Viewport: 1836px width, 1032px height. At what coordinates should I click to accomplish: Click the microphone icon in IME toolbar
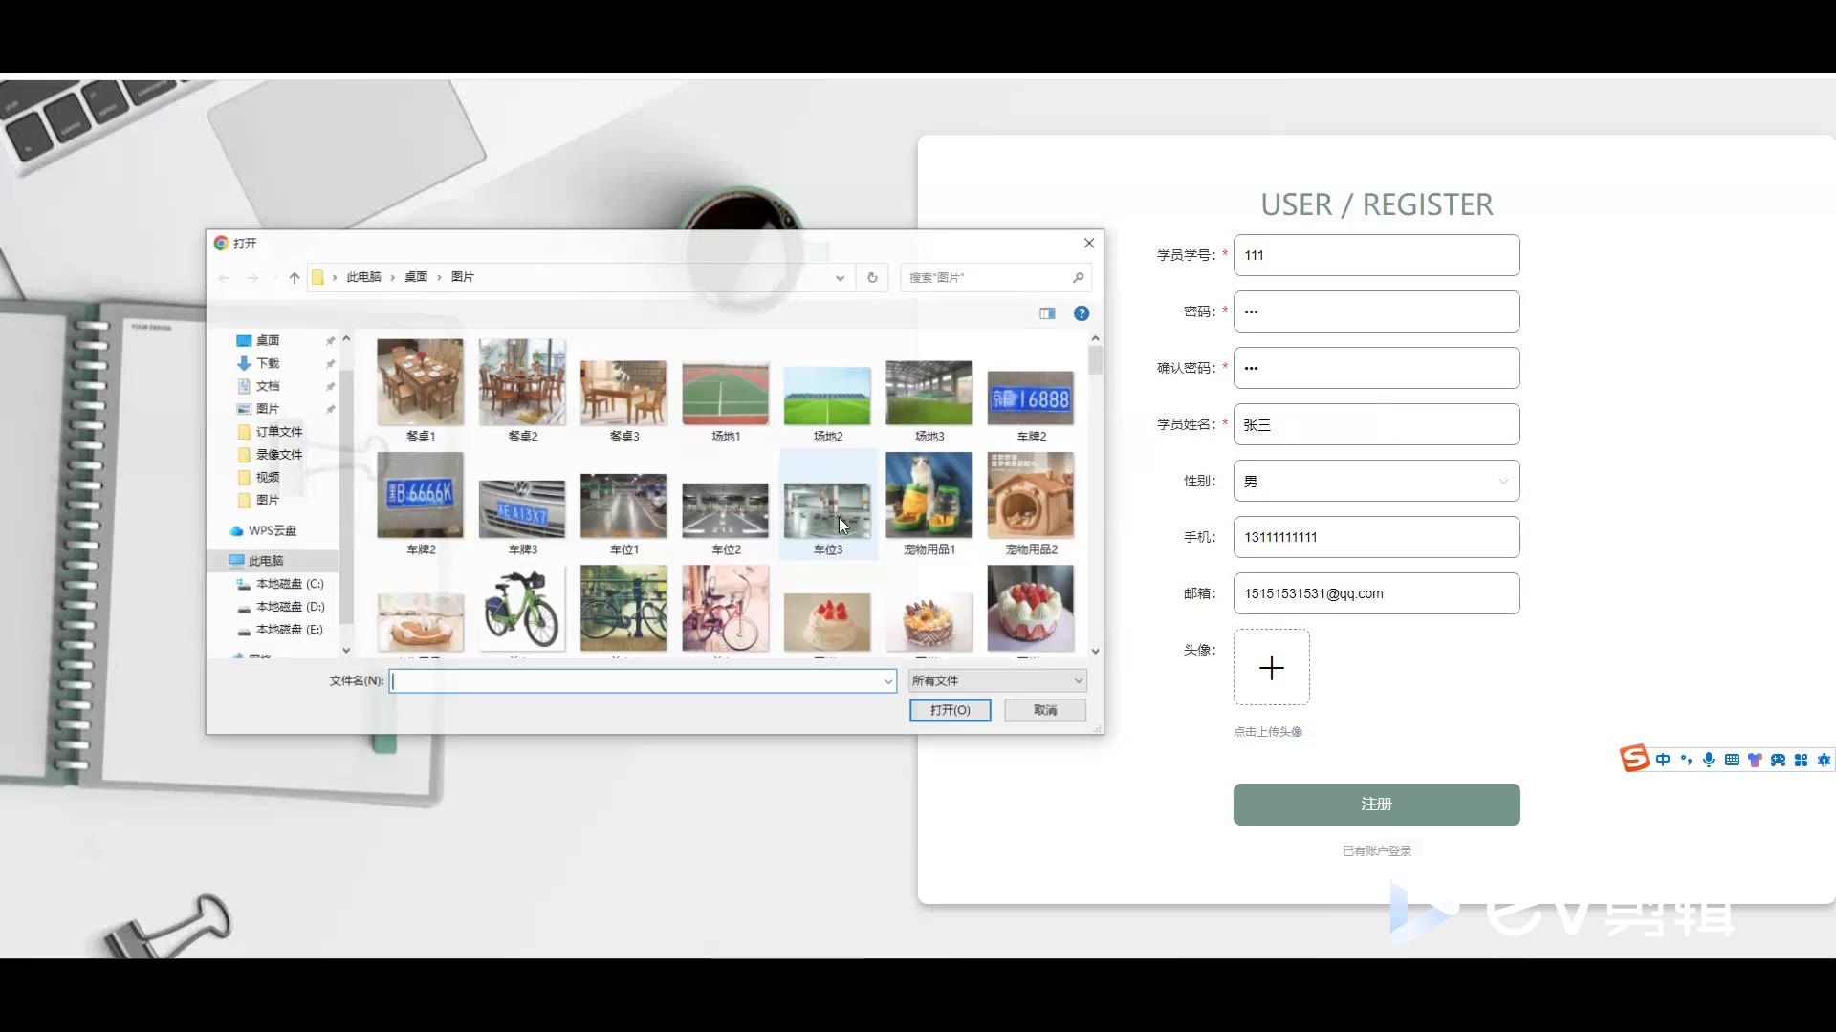[1709, 760]
